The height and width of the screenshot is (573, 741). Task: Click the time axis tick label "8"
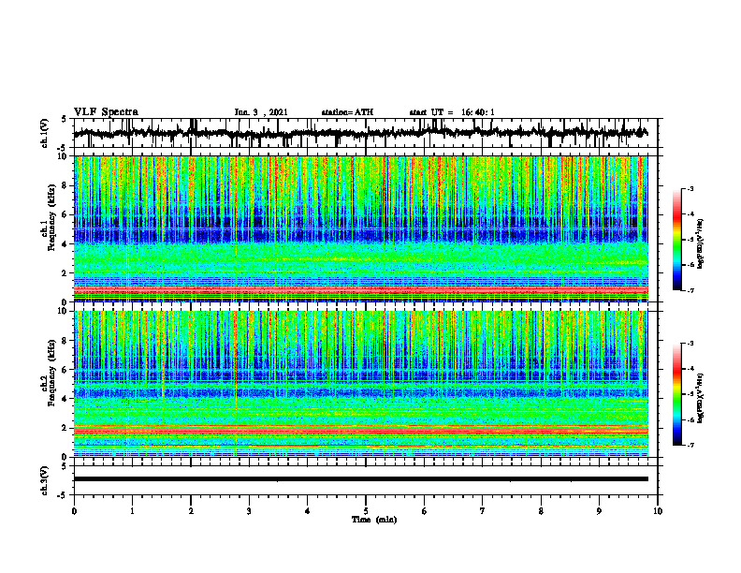541,511
